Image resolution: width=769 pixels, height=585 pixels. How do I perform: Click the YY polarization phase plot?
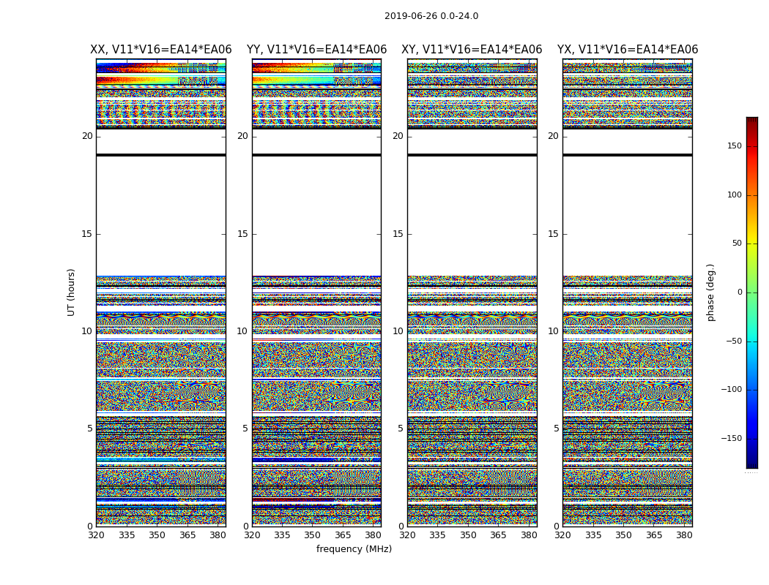(x=317, y=292)
